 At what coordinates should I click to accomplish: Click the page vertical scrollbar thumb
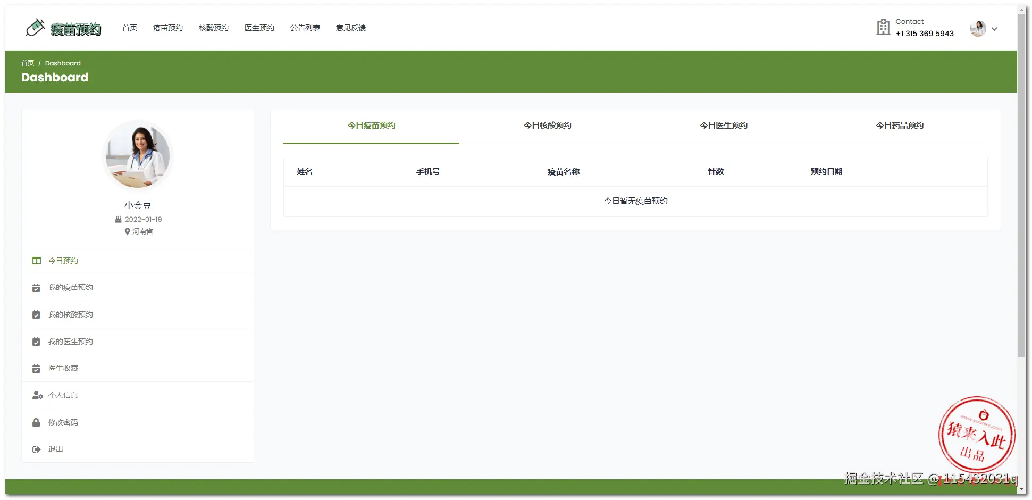tap(1022, 186)
